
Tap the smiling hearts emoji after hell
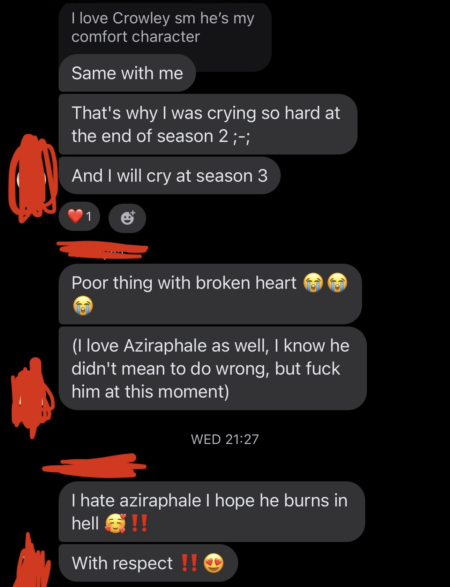[115, 524]
